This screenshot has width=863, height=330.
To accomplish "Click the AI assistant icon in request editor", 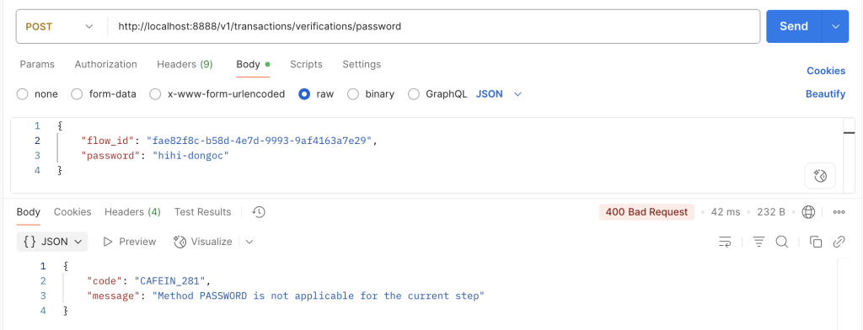I will click(819, 176).
